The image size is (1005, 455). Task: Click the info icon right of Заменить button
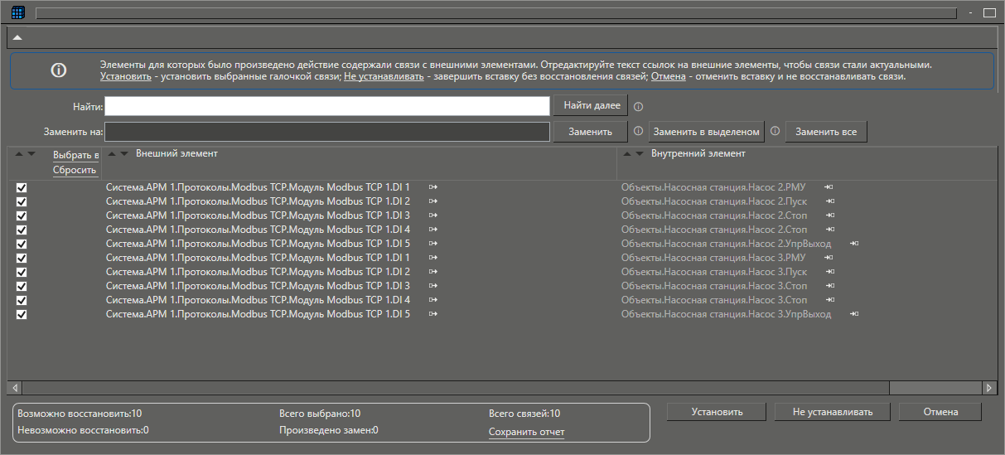tap(638, 131)
